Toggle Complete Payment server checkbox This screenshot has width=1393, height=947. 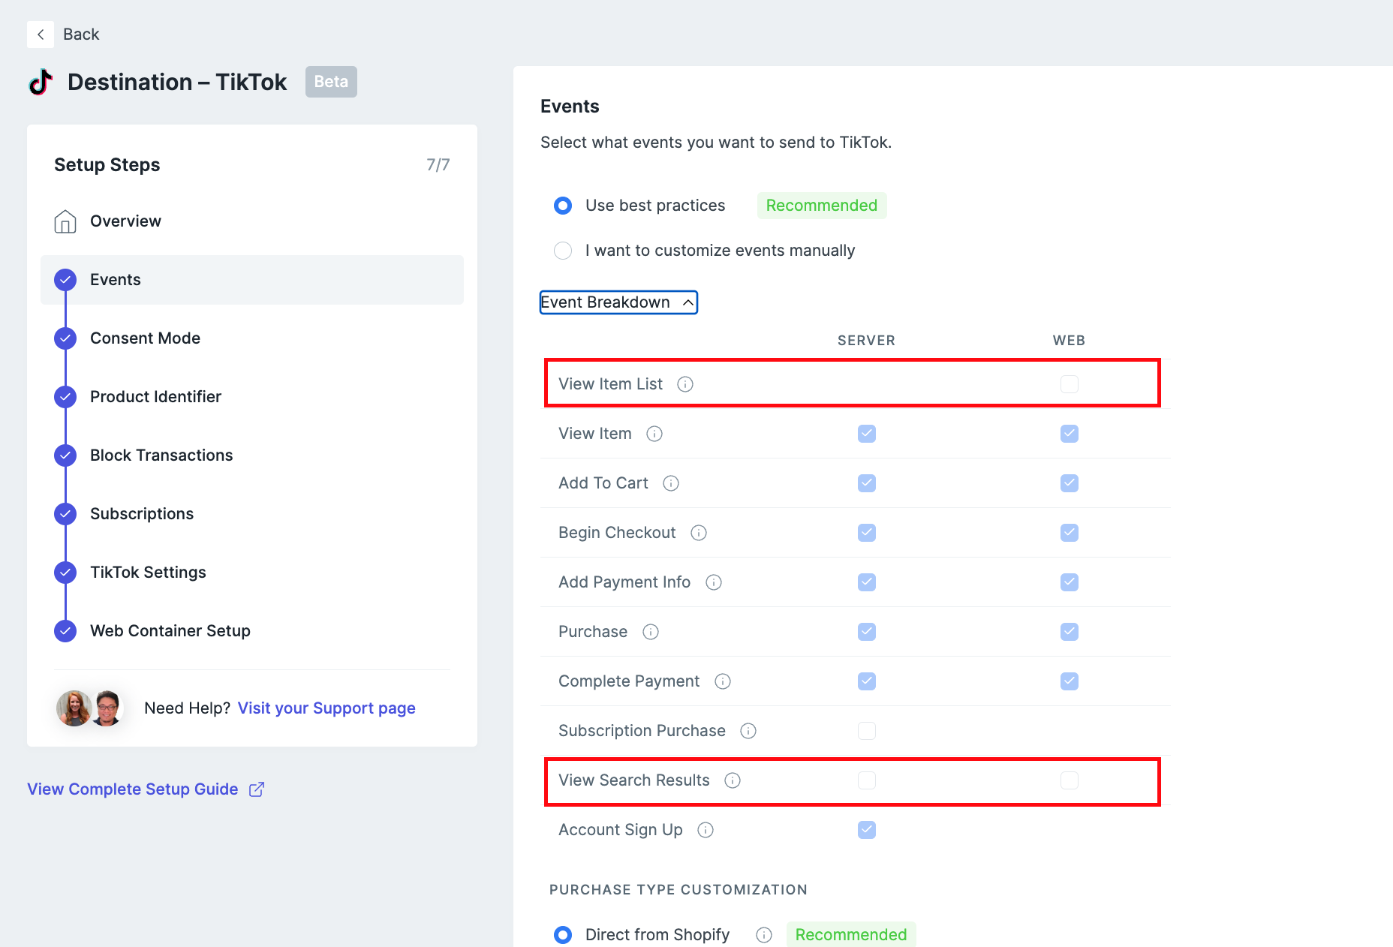867,681
